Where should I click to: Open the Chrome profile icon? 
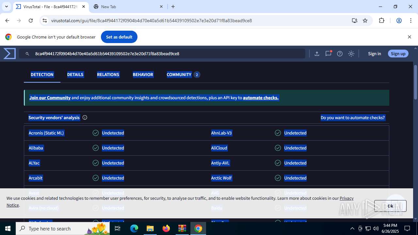coord(399,21)
